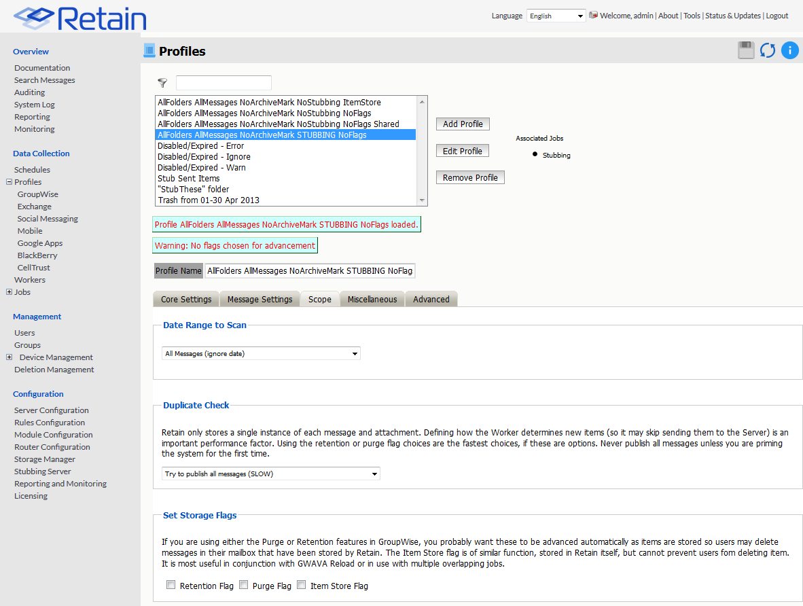Enable the Item Store Flag checkbox
The width and height of the screenshot is (803, 606).
coord(302,585)
